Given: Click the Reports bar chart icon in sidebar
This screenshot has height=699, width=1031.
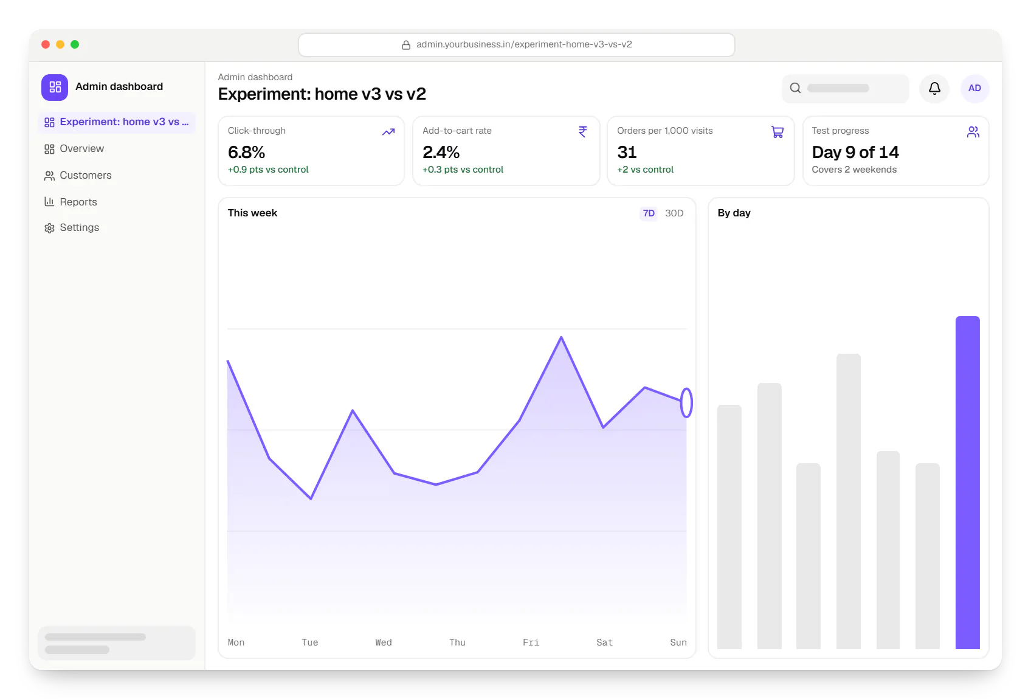Looking at the screenshot, I should pos(49,202).
